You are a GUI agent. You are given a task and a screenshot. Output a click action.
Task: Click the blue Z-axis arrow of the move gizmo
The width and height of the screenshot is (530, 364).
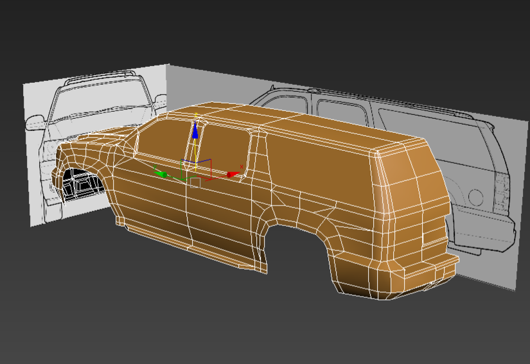coord(195,132)
